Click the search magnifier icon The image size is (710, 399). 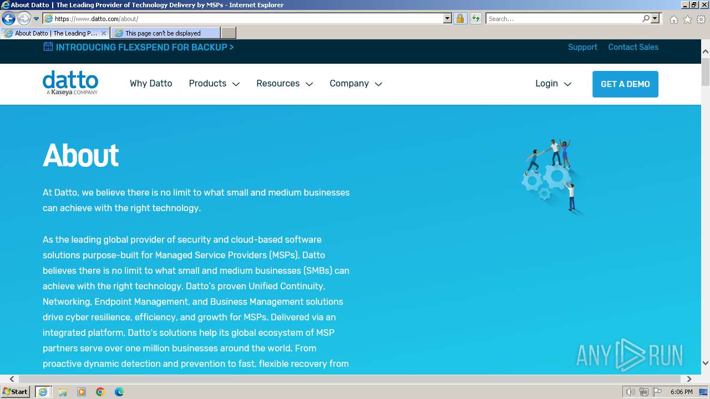(x=646, y=18)
